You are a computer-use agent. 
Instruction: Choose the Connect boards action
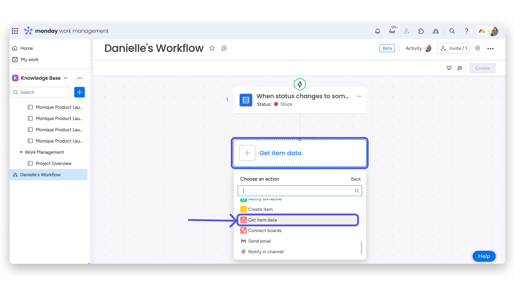pyautogui.click(x=298, y=230)
